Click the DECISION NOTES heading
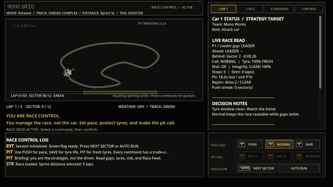 (230, 103)
